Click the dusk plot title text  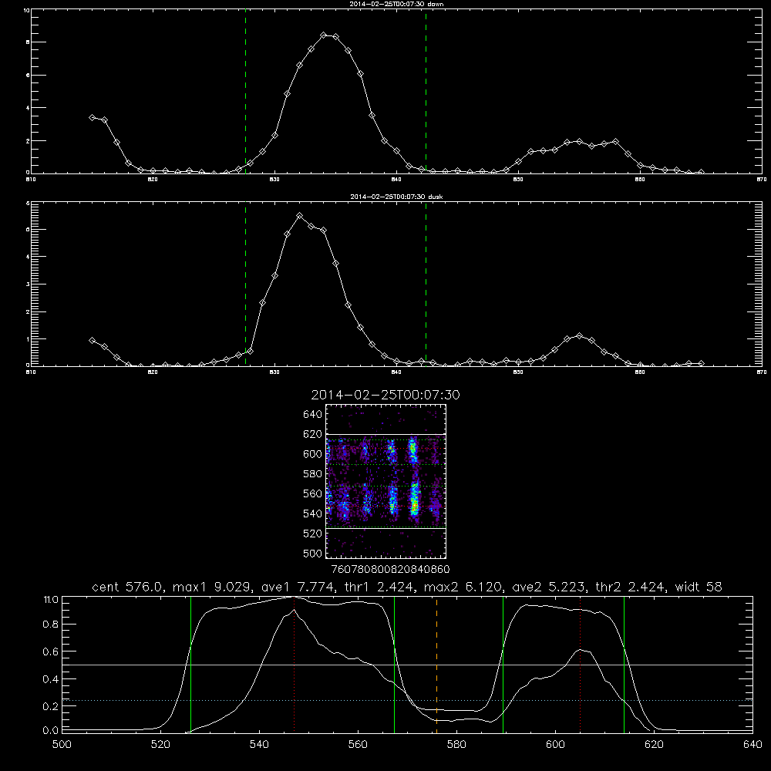(x=396, y=197)
